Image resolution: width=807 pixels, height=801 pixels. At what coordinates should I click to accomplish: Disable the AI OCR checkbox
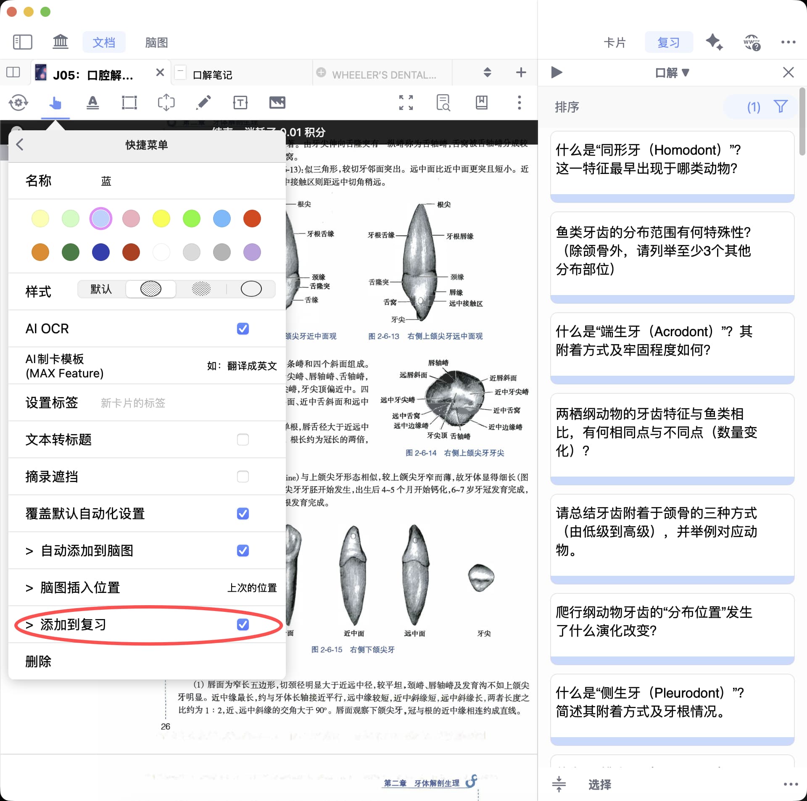point(243,329)
